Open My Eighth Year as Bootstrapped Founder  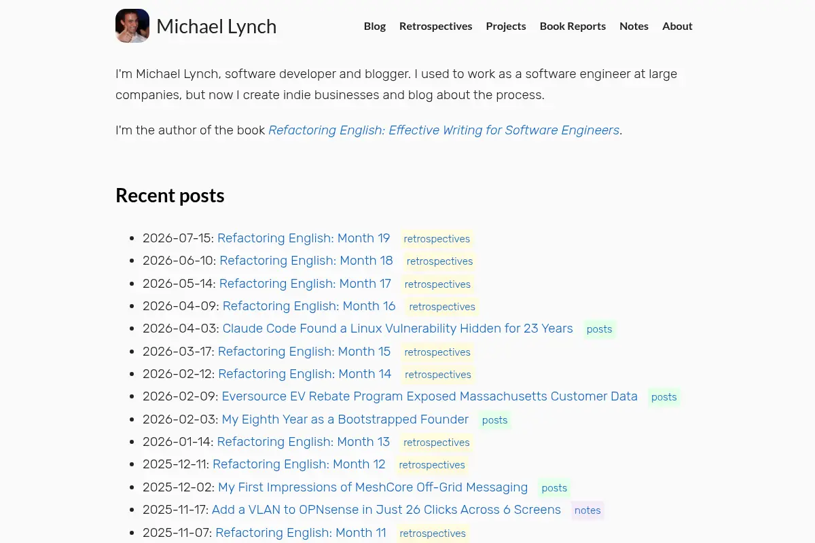pyautogui.click(x=345, y=419)
